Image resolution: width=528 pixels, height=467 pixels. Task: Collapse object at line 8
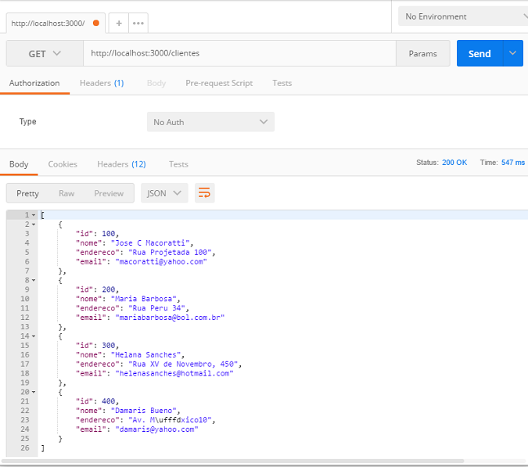point(34,280)
